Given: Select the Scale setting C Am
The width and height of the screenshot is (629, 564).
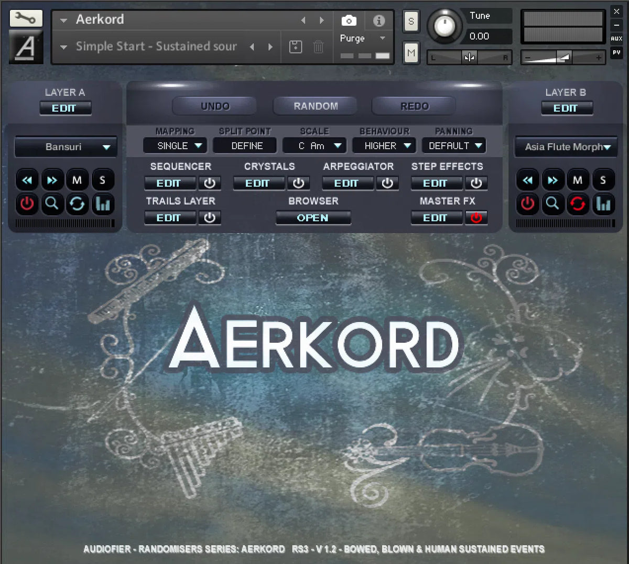Looking at the screenshot, I should [x=314, y=145].
